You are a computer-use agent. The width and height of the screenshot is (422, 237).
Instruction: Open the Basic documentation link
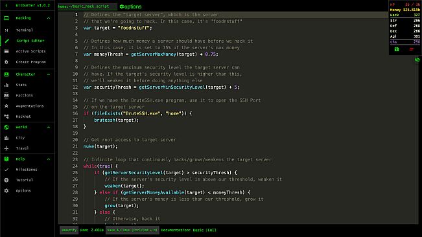point(198,230)
